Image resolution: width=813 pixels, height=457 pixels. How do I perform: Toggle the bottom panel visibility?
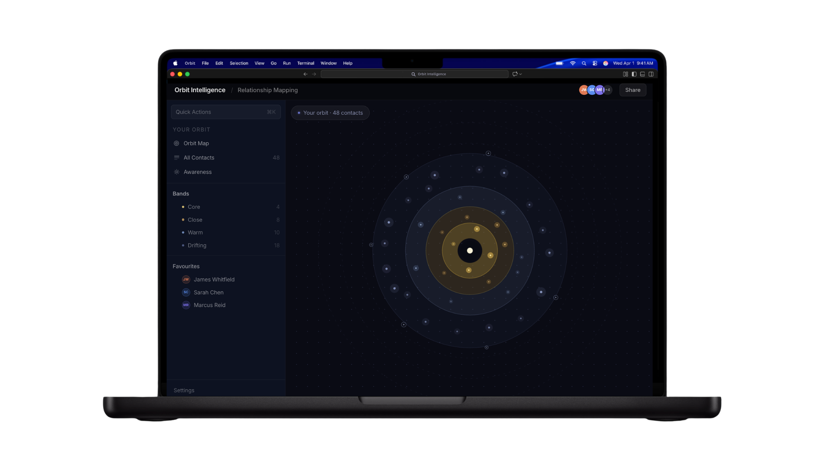click(642, 74)
